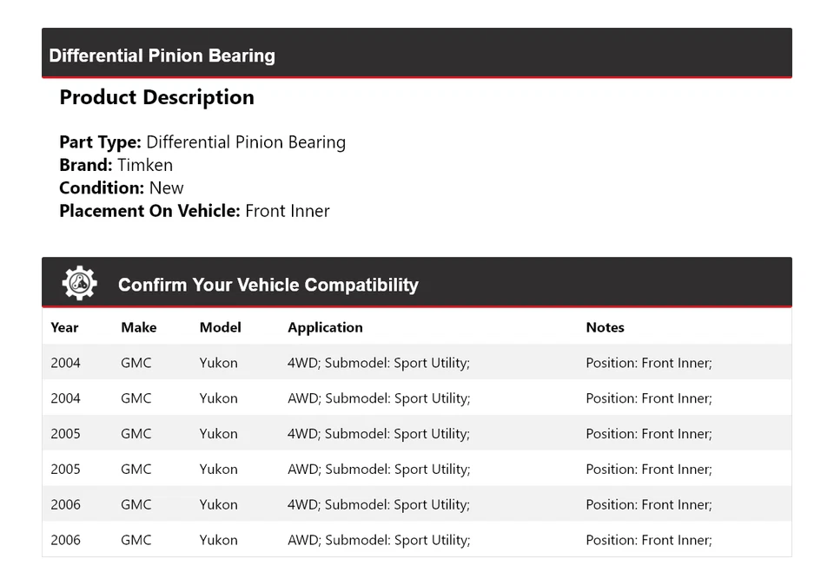834x585 pixels.
Task: Click the Part Type description line
Action: tap(202, 142)
